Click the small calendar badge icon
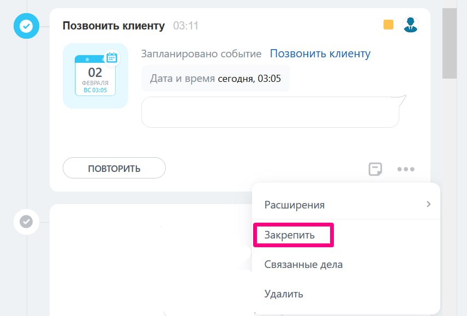The height and width of the screenshot is (316, 467). [x=111, y=57]
